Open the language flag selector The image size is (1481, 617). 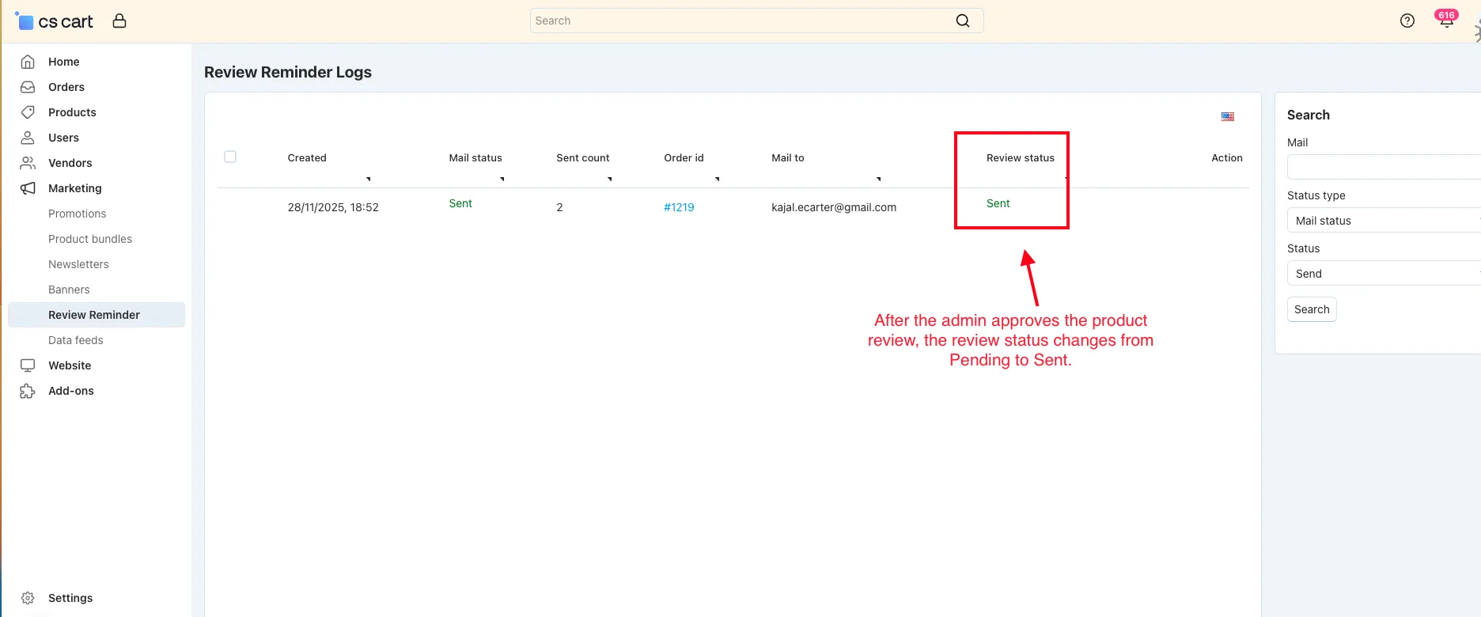(1228, 116)
